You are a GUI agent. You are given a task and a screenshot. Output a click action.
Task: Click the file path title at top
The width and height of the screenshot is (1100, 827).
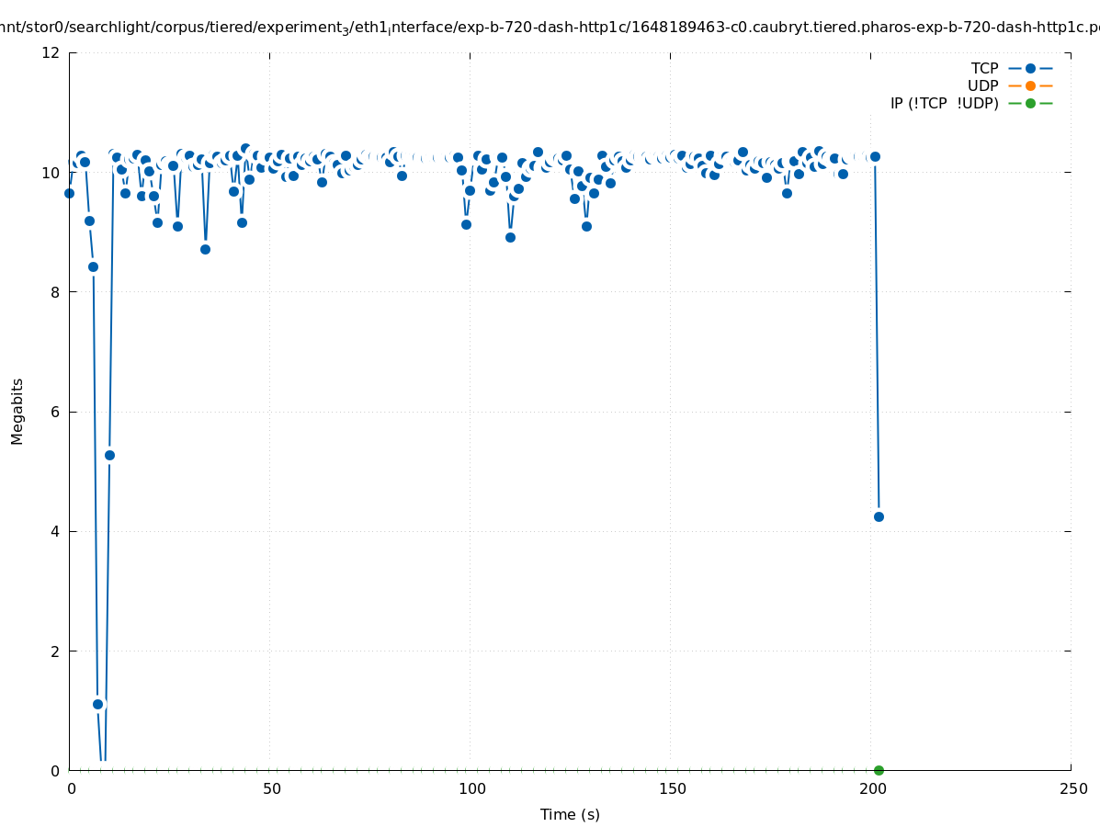(550, 28)
